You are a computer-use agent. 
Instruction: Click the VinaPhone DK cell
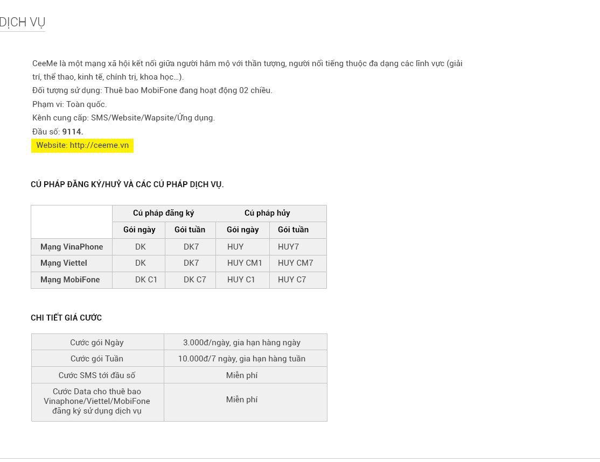[139, 247]
